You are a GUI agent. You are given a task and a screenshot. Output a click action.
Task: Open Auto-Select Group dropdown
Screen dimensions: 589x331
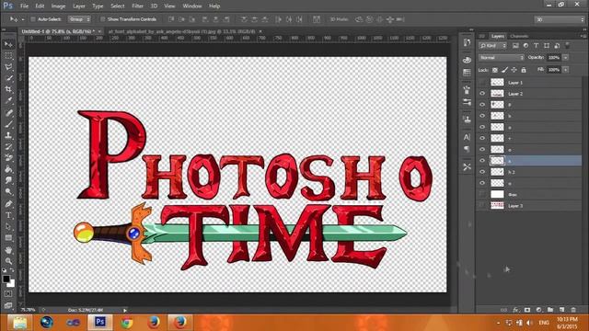tap(79, 19)
